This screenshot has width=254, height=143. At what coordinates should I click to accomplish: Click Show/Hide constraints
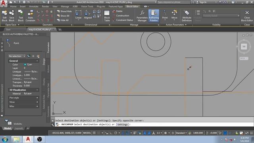[x=64, y=12]
